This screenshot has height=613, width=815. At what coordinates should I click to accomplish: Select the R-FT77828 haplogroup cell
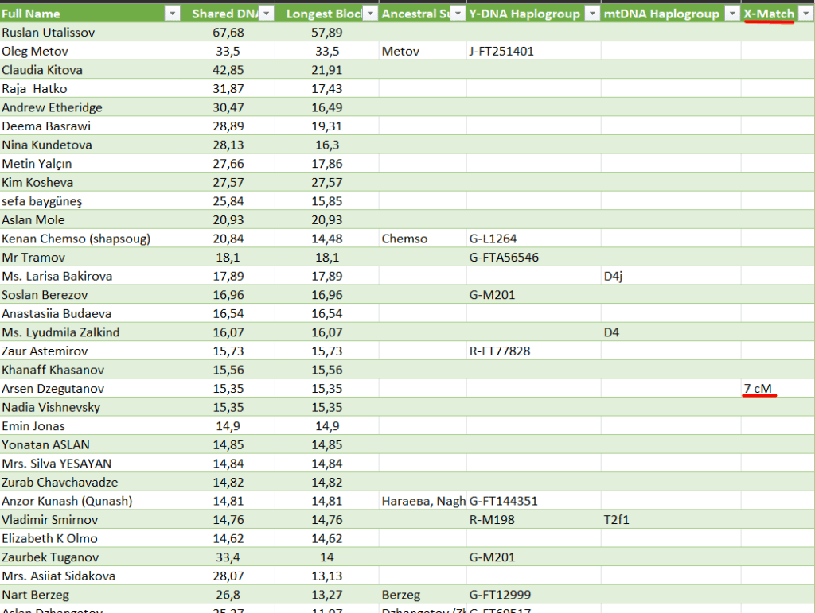500,351
